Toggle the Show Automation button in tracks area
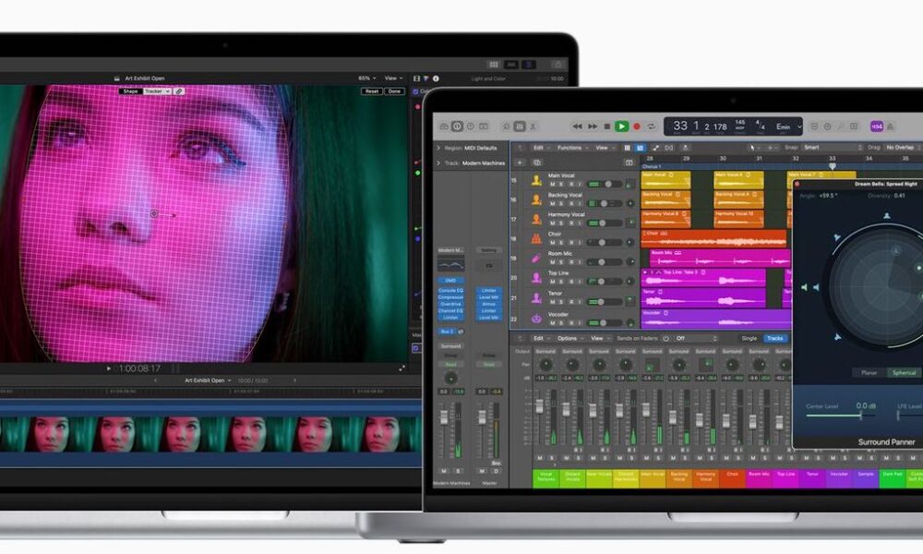This screenshot has height=554, width=923. [x=655, y=148]
